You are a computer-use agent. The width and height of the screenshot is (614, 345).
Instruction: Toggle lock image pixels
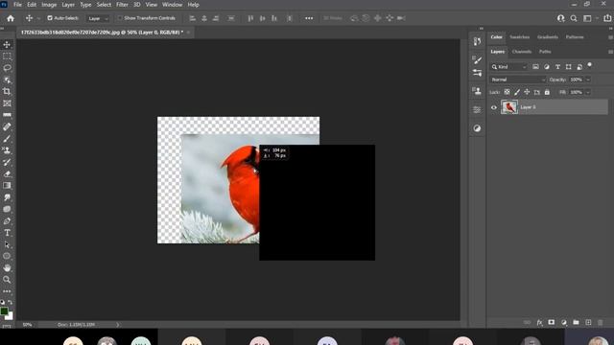pyautogui.click(x=517, y=92)
